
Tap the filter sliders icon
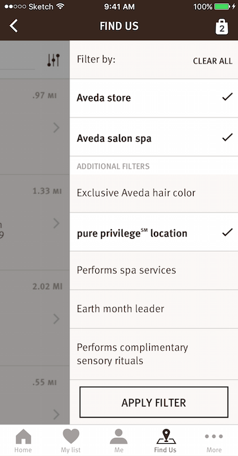[x=53, y=60]
